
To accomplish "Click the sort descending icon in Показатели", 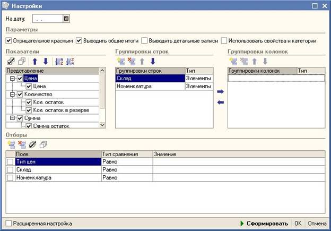I will 69,62.
